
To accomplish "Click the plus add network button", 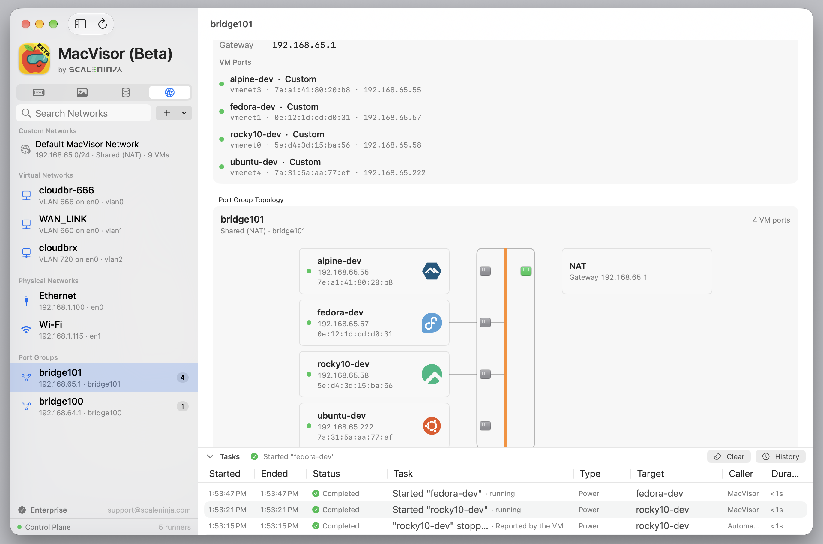I will [x=167, y=113].
